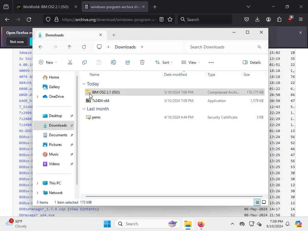Open the Firefox hamburger menu
Viewport: 308px width, 231px height.
pyautogui.click(x=301, y=20)
